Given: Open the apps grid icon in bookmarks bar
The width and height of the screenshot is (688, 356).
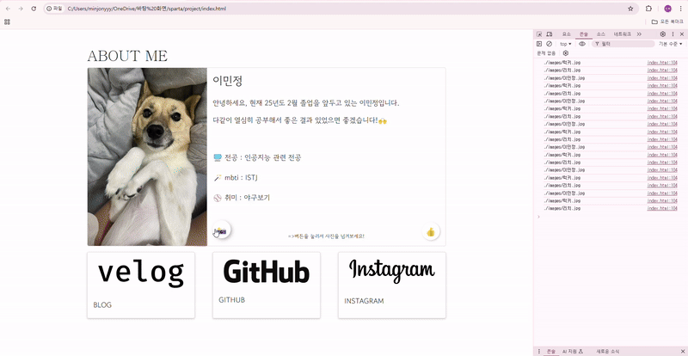Looking at the screenshot, I should tap(7, 21).
